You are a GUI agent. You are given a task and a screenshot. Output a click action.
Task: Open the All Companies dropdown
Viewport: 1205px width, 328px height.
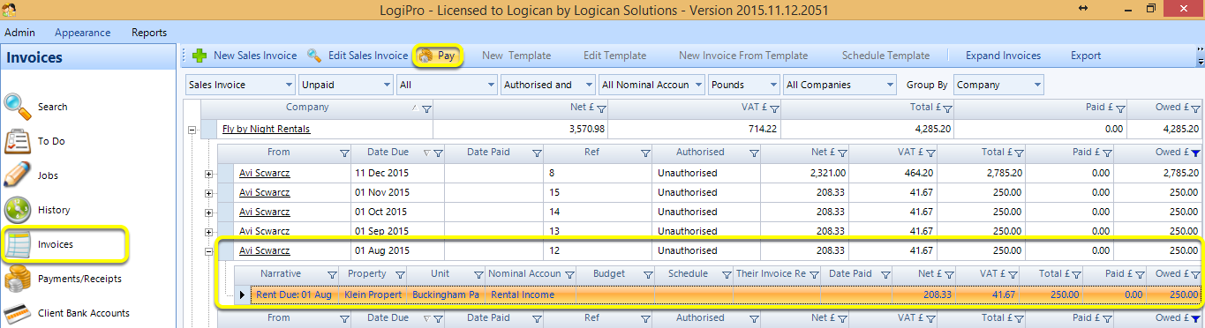(840, 85)
